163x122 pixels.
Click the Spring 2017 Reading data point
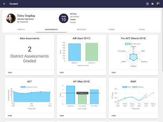click(x=153, y=93)
